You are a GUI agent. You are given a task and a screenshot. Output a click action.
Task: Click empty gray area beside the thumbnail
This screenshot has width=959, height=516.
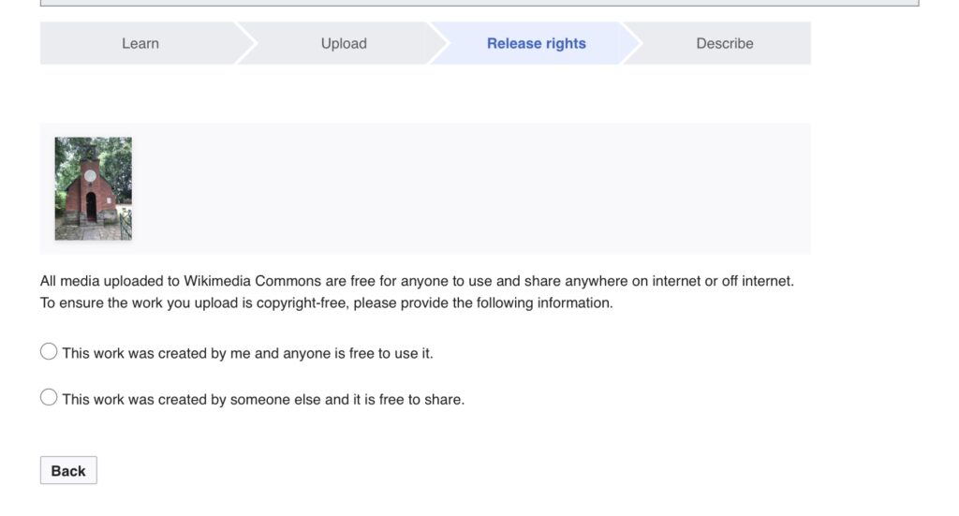pyautogui.click(x=471, y=188)
